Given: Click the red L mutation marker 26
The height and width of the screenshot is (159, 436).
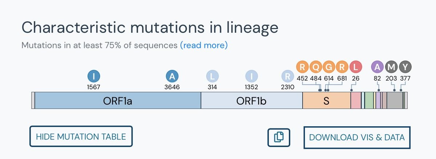Looking at the screenshot, I should click(x=356, y=67).
